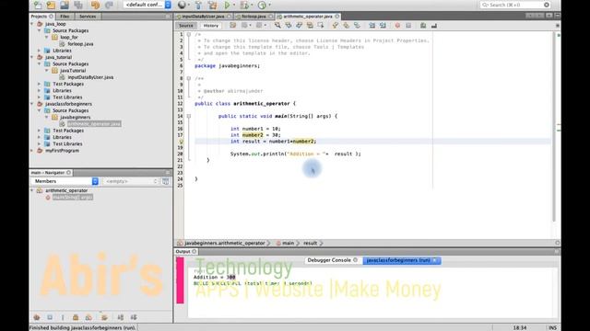Click the Comment line editor icon

click(423, 26)
